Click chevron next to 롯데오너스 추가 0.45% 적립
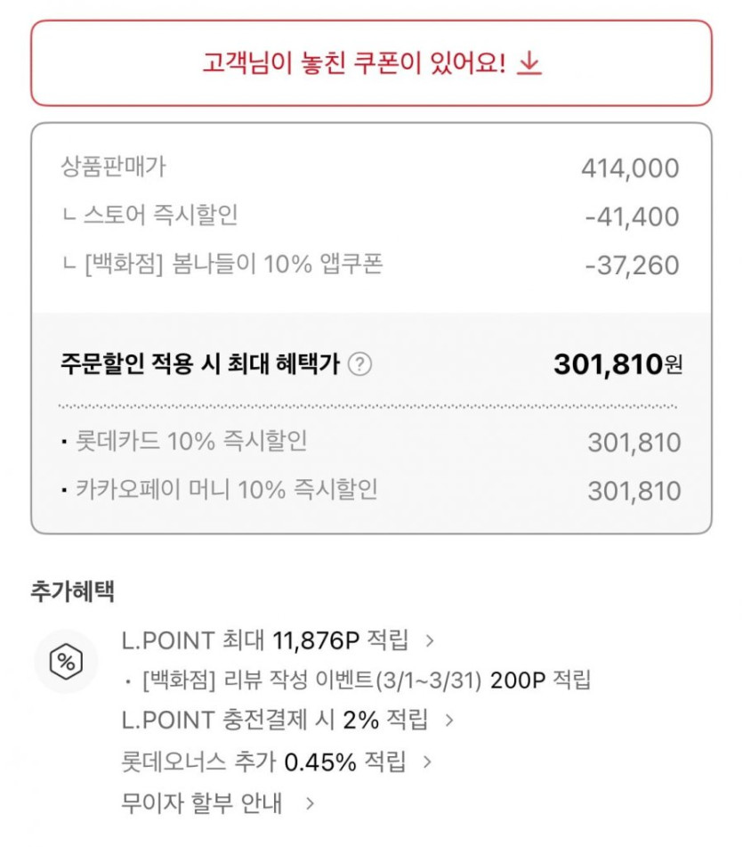This screenshot has height=847, width=743. pyautogui.click(x=428, y=762)
